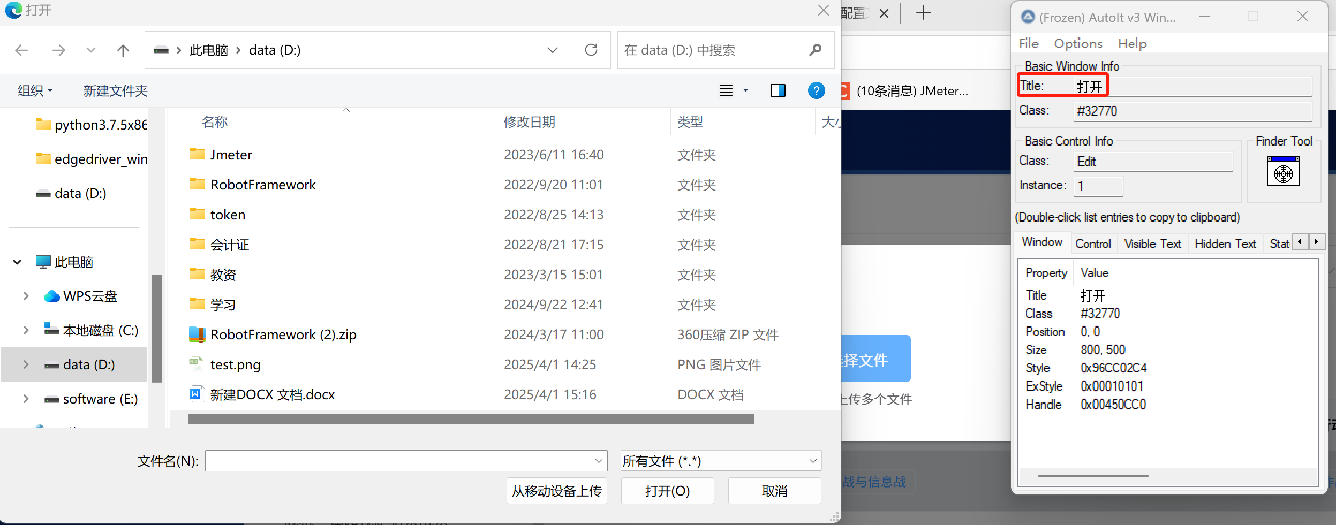Click AutoIt Control Instance field
This screenshot has height=525, width=1336.
(1099, 186)
